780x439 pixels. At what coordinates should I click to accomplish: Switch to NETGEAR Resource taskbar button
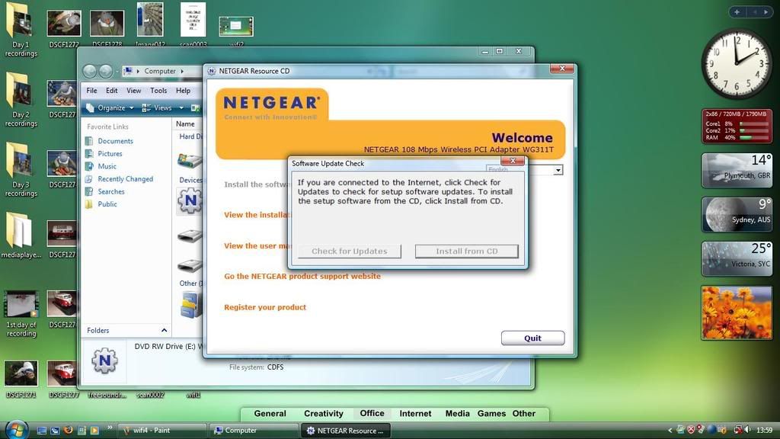345,431
